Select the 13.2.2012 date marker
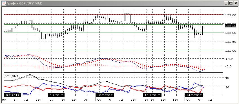The width and height of the screenshot is (239, 104). coord(152,95)
